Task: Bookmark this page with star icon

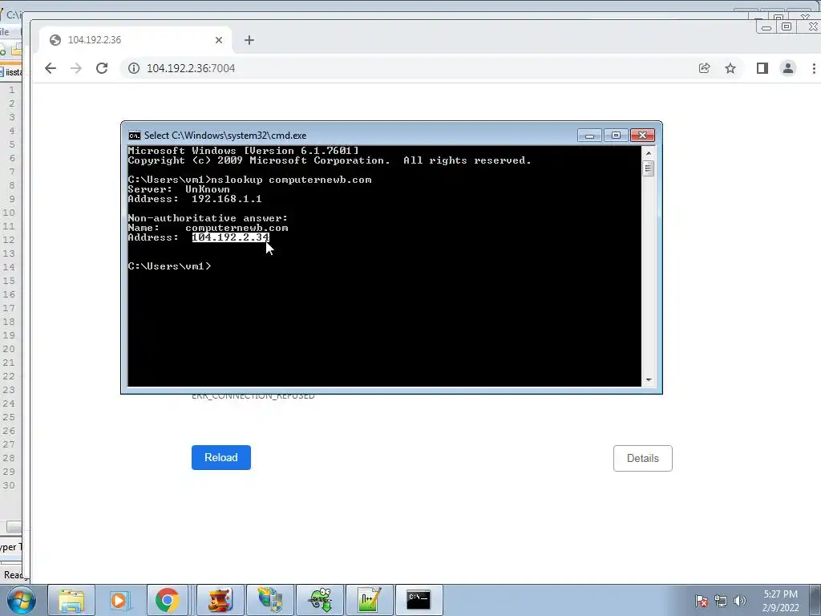Action: 730,68
